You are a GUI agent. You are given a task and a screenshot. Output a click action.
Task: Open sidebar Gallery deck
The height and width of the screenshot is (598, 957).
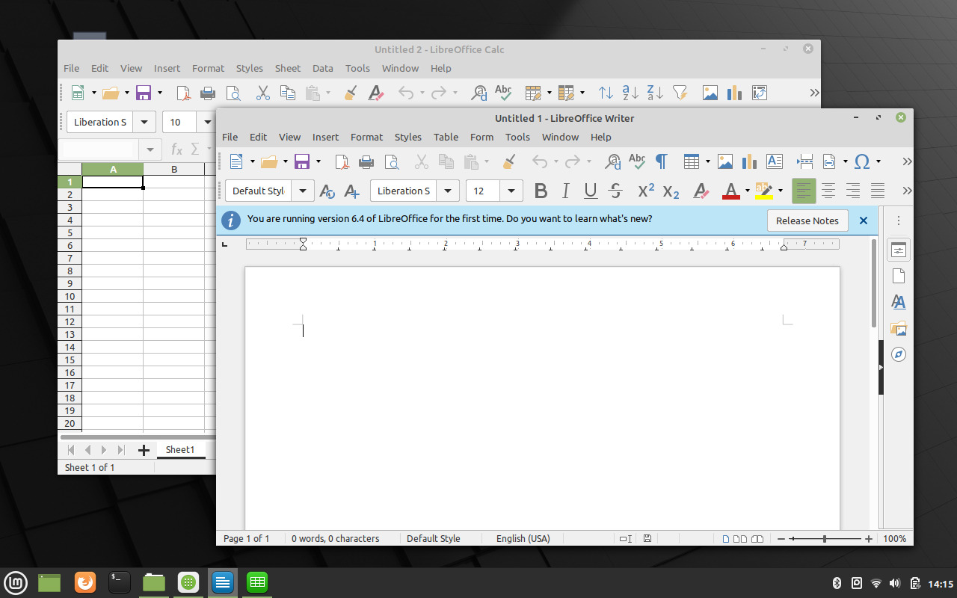pos(899,328)
